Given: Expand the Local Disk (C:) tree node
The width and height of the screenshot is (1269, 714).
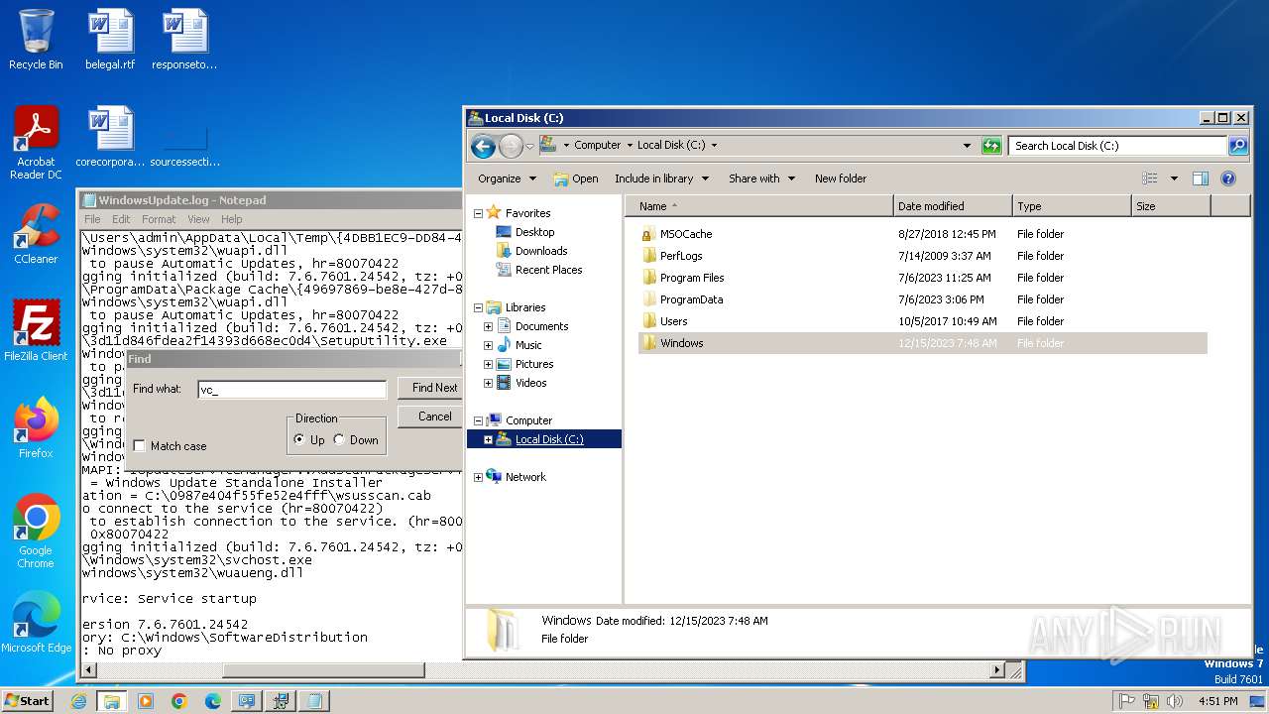Looking at the screenshot, I should point(488,439).
